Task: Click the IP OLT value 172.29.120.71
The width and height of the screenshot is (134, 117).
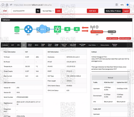Action: tap(71, 62)
